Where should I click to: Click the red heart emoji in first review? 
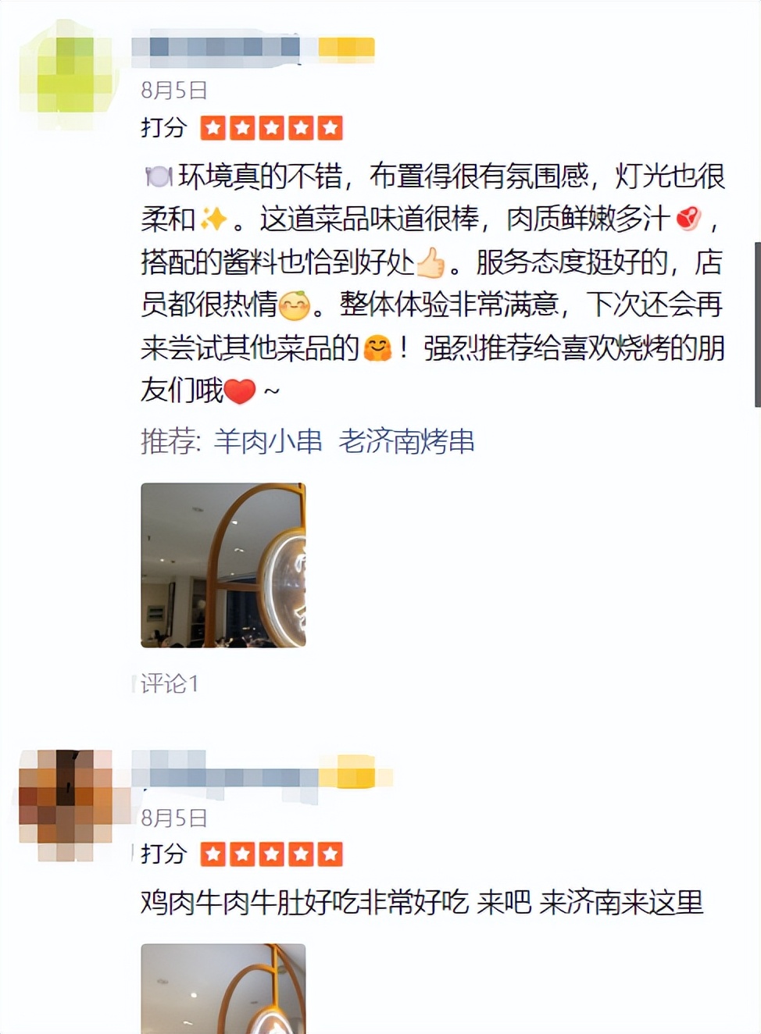tap(240, 390)
